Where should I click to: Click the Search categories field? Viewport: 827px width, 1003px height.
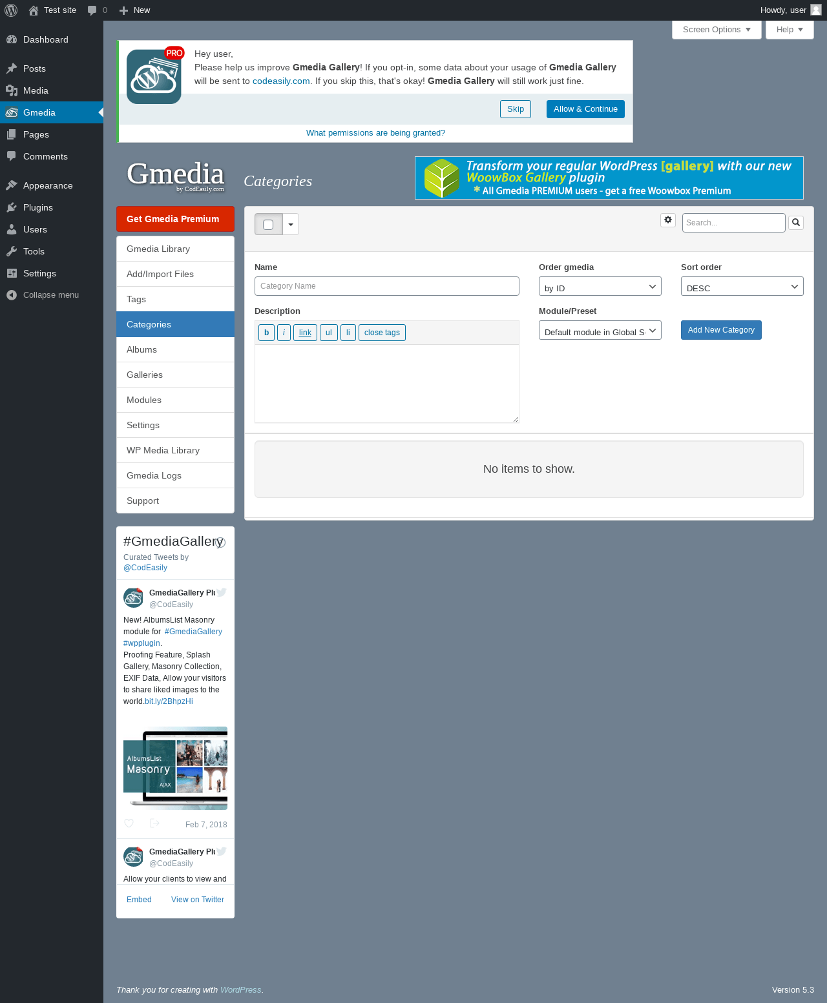734,223
